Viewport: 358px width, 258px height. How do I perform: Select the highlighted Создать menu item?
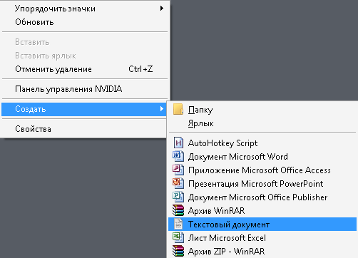pyautogui.click(x=84, y=109)
